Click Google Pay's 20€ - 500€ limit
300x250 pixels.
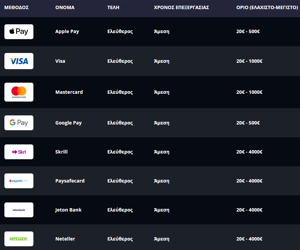[x=248, y=123]
